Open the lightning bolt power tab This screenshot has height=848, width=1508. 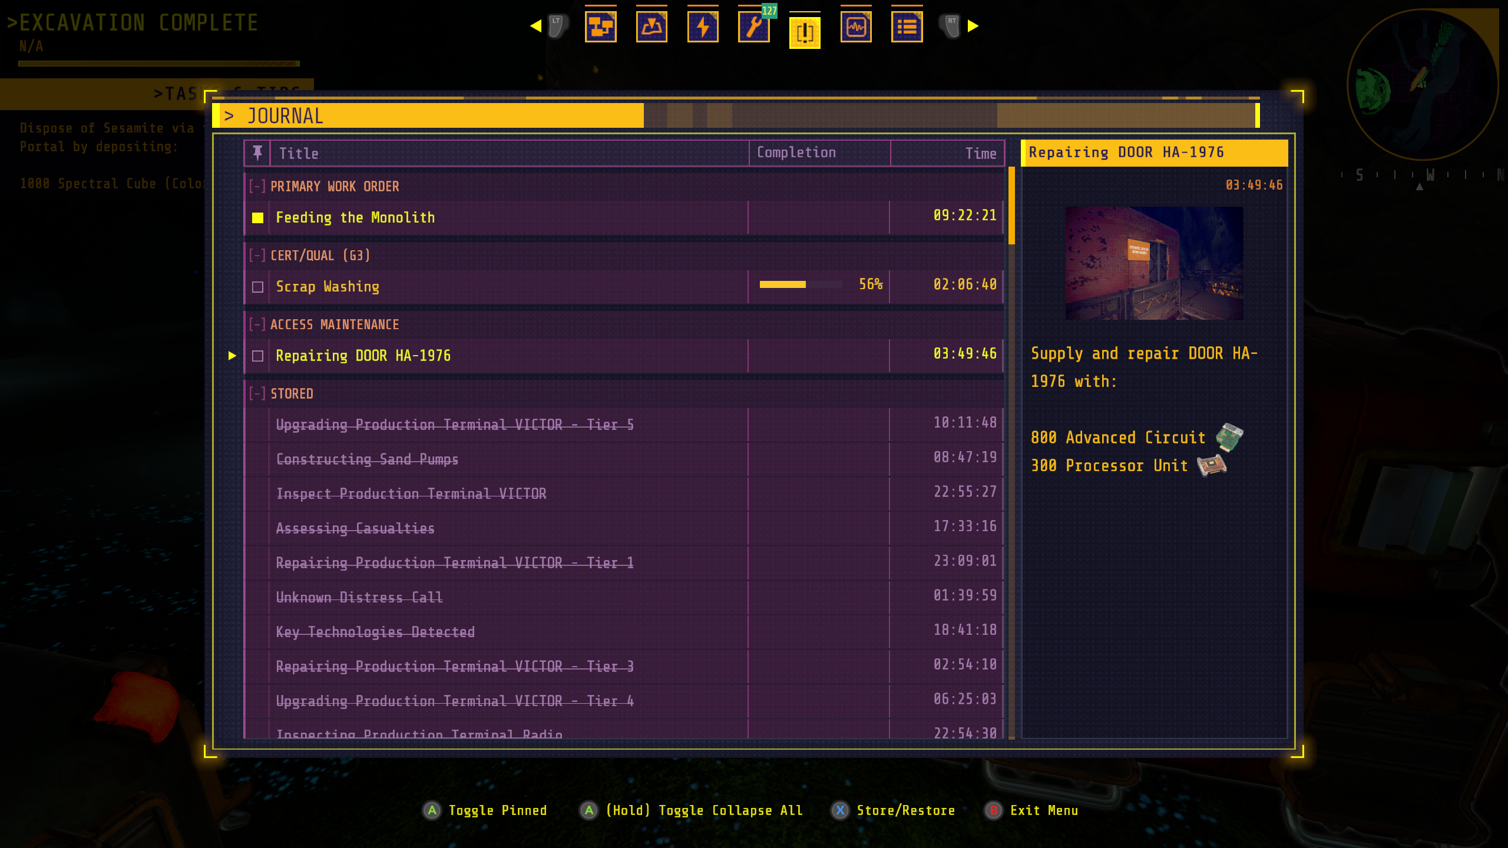[x=703, y=26]
